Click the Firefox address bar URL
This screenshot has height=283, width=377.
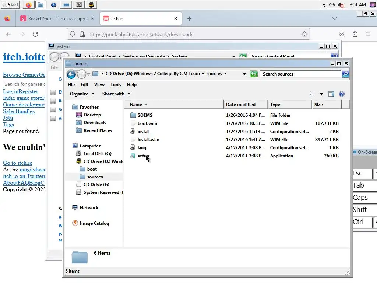(141, 34)
